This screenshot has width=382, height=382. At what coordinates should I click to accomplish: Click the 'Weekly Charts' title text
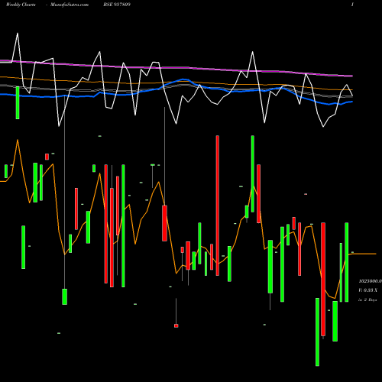tap(21, 5)
